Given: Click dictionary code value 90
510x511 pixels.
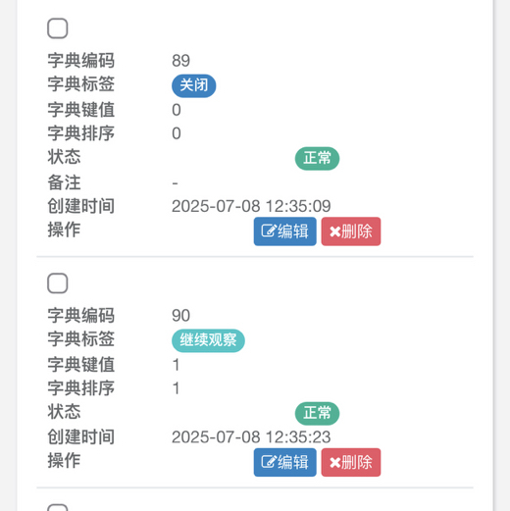Looking at the screenshot, I should (x=180, y=316).
